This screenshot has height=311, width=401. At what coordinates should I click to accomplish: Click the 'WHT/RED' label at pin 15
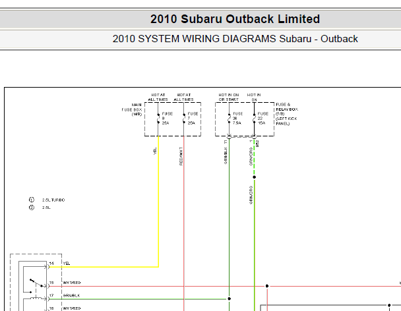72,283
